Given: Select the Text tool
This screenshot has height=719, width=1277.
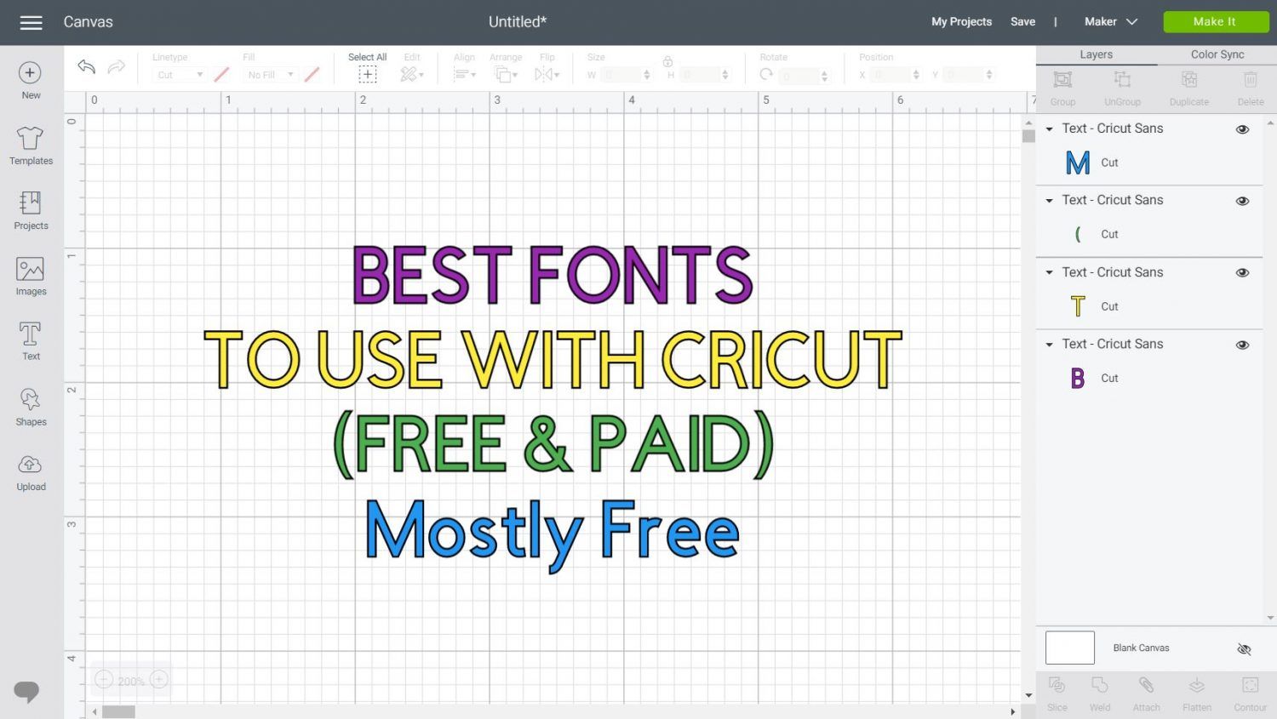Looking at the screenshot, I should coord(31,341).
